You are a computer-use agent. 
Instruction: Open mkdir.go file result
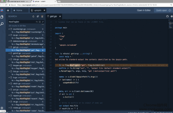[26, 84]
